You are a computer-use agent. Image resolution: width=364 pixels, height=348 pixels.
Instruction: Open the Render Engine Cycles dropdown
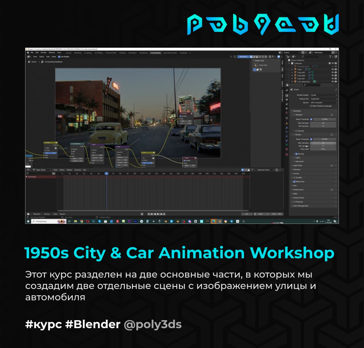point(324,95)
